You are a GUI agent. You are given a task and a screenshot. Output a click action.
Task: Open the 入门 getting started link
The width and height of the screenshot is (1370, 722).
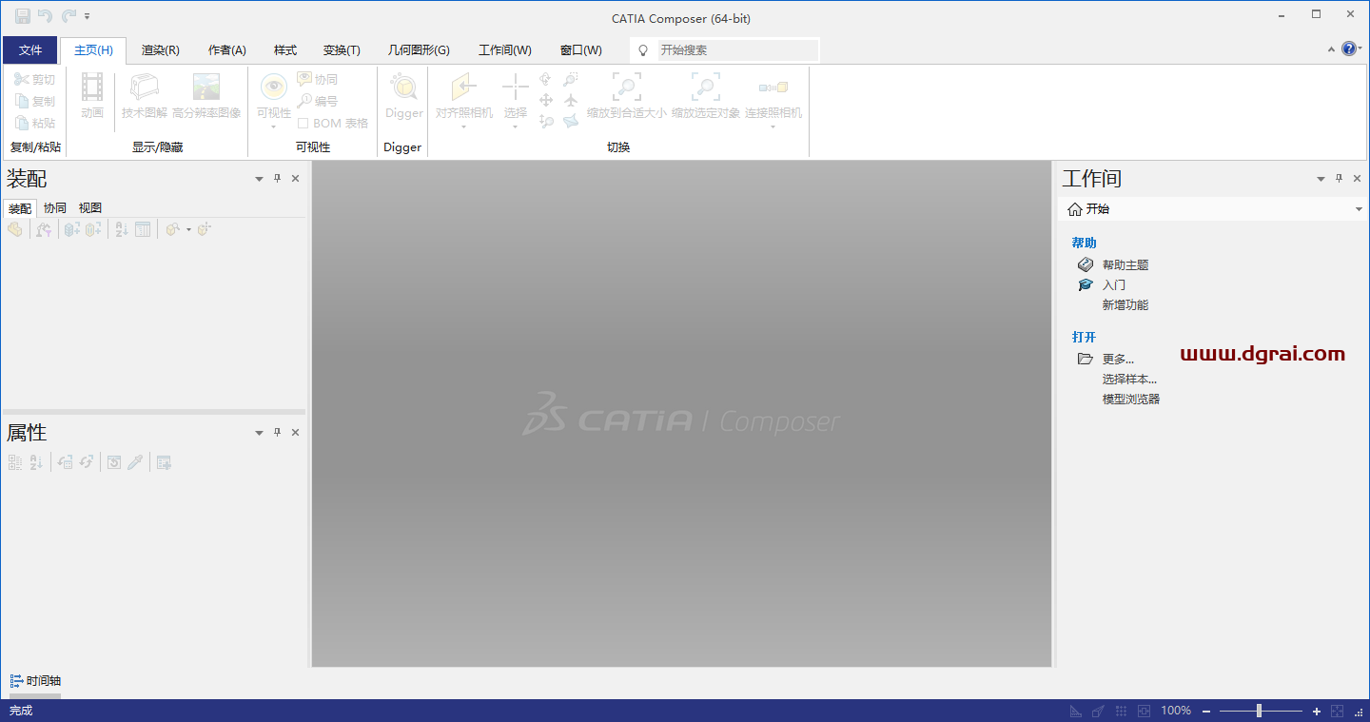tap(1114, 284)
